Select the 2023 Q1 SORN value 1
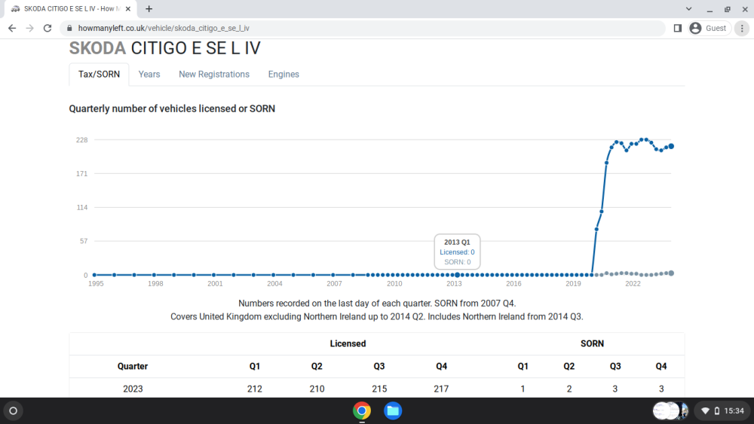Viewport: 754px width, 424px height. click(523, 389)
